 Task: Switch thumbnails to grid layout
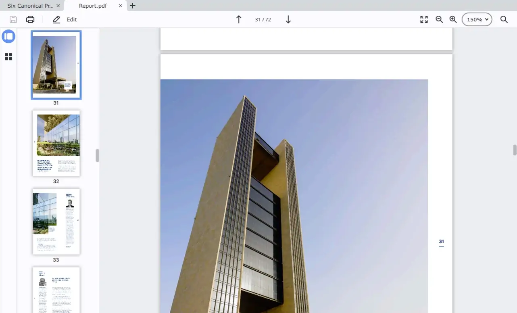[x=8, y=56]
